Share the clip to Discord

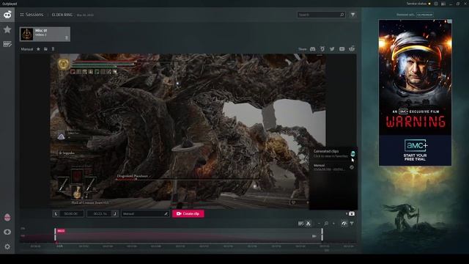click(x=313, y=49)
